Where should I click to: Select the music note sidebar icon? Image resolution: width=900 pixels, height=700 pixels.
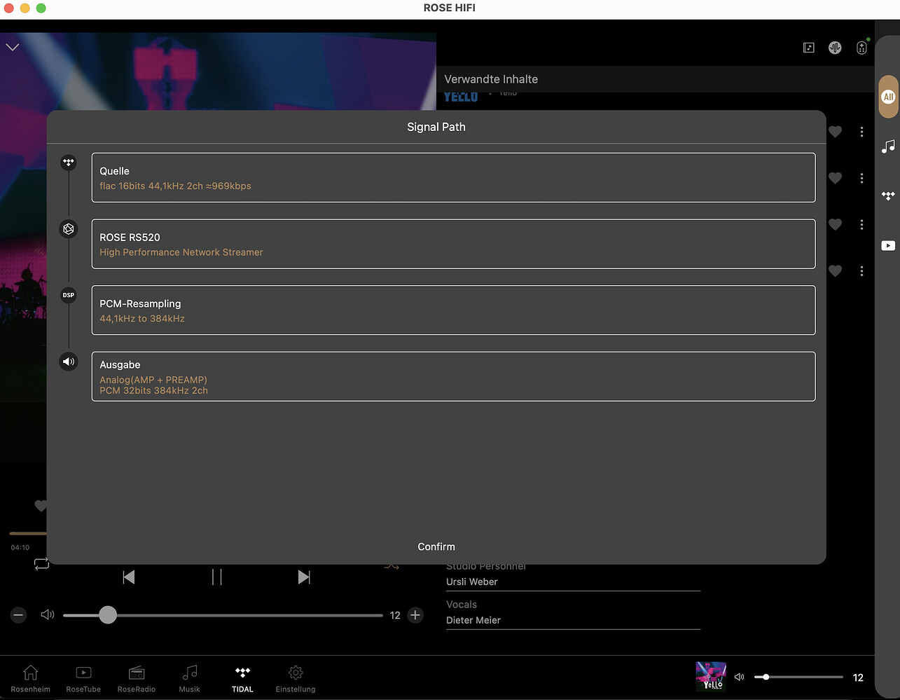(x=888, y=146)
